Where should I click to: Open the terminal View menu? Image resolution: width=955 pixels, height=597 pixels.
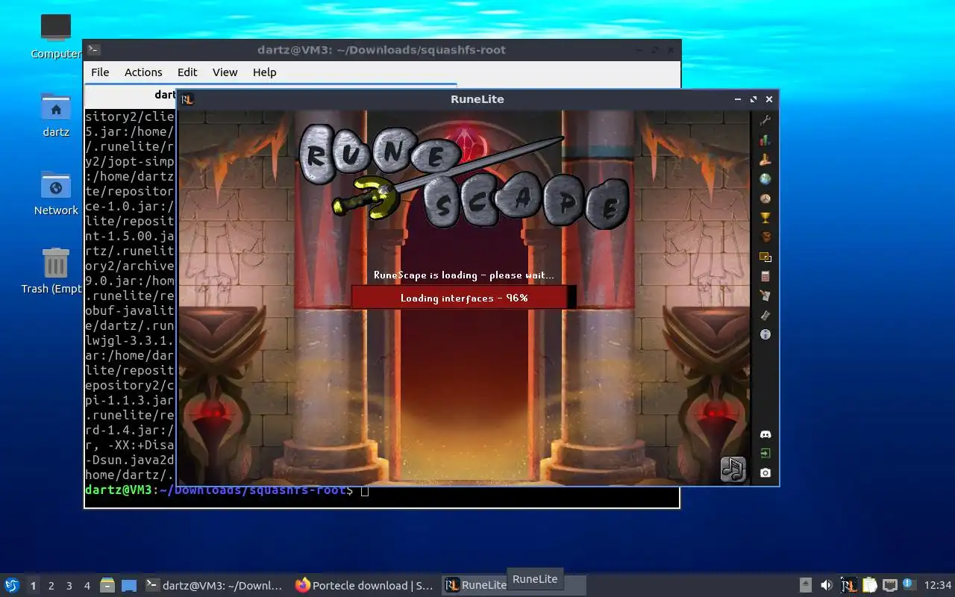click(225, 72)
